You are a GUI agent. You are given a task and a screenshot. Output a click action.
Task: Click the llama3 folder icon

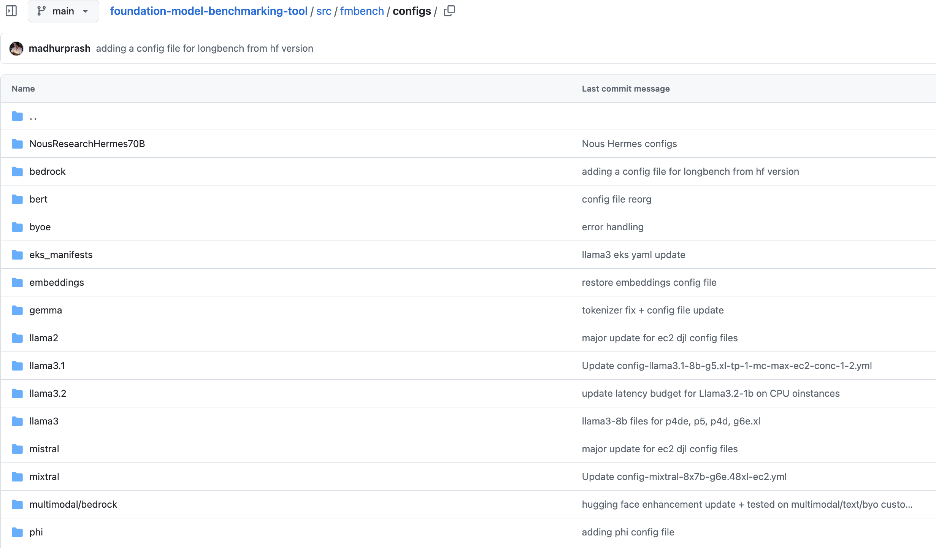[17, 421]
